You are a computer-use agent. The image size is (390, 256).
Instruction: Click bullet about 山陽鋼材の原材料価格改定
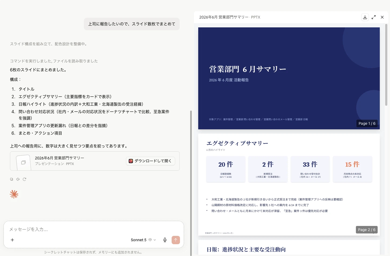pos(260,205)
